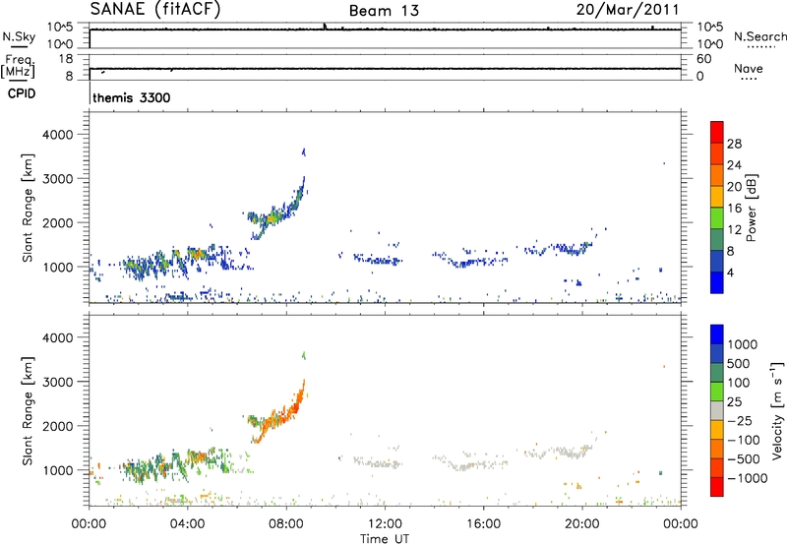Click the N.Sky legend label

(19, 36)
